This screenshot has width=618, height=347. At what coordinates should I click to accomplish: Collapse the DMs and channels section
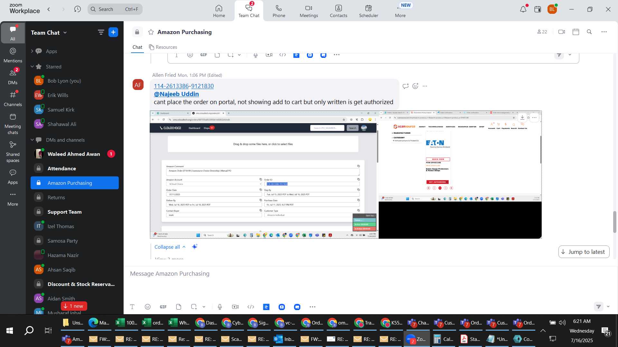click(x=32, y=140)
